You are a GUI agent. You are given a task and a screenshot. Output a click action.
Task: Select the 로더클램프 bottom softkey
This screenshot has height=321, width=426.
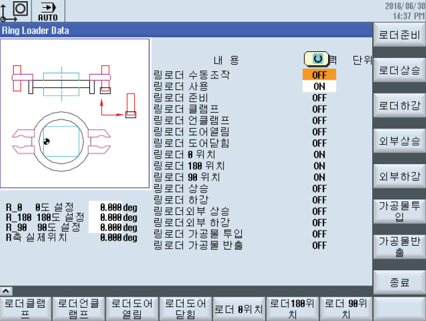tap(25, 308)
